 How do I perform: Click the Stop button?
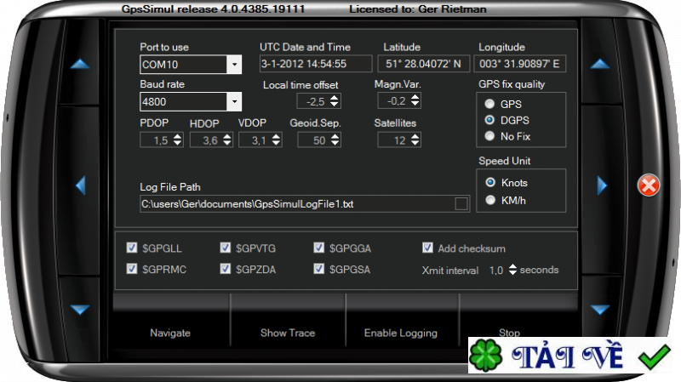[x=509, y=332]
